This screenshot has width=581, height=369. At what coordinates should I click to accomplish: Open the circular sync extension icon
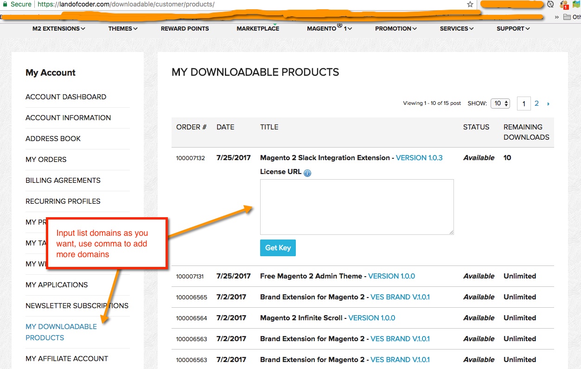(x=550, y=4)
